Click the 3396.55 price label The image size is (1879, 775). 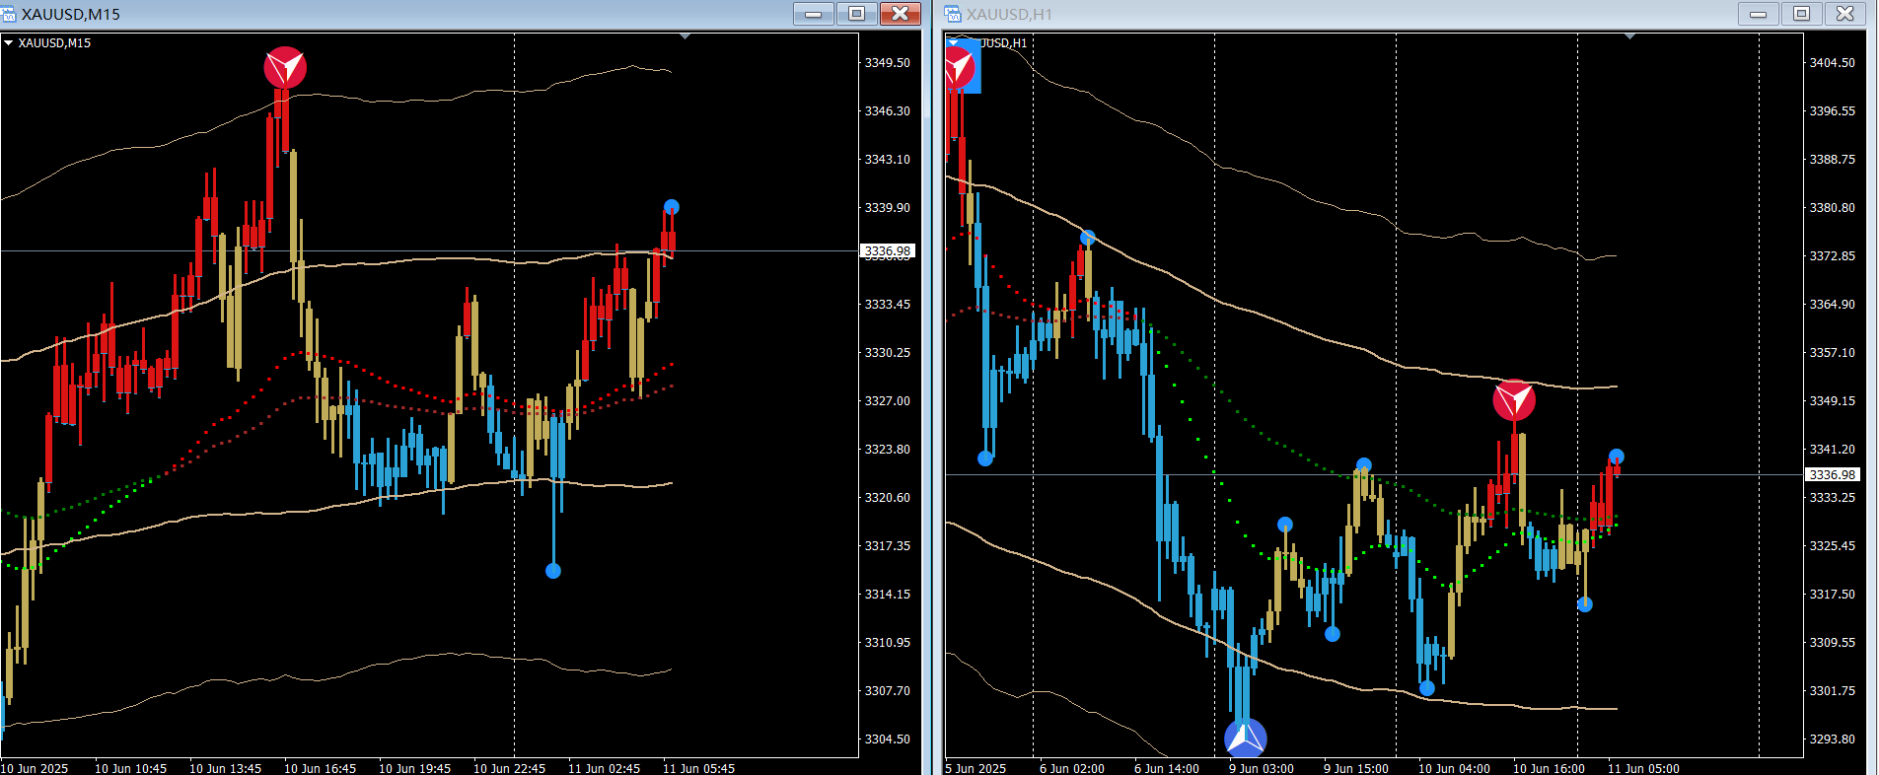1833,110
